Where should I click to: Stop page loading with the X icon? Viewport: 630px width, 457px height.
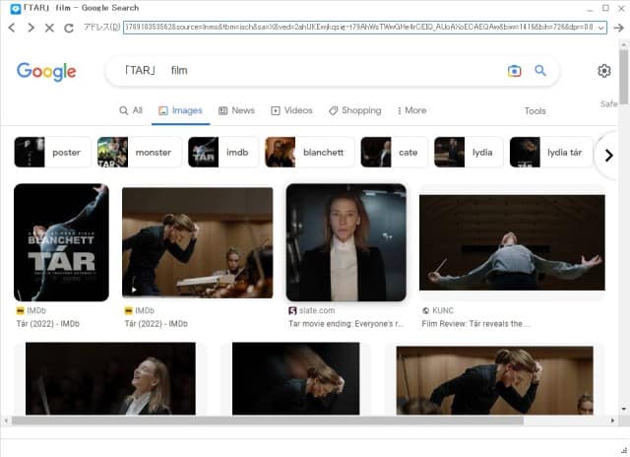pyautogui.click(x=49, y=28)
